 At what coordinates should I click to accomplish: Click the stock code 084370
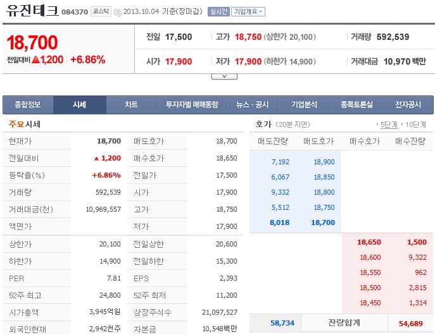tap(75, 12)
